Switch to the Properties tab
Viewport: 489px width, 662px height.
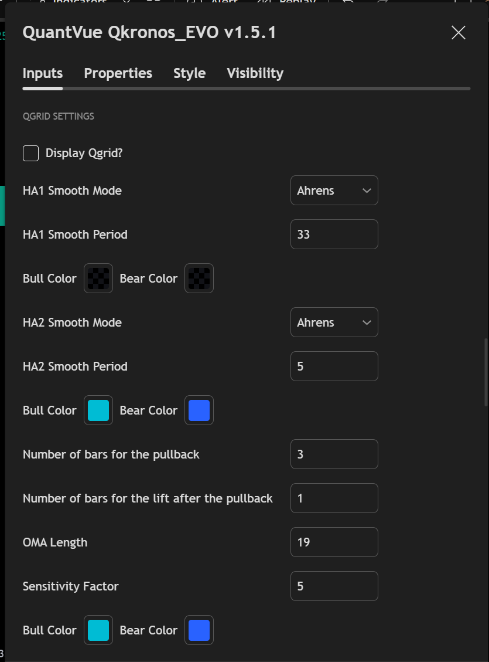[118, 73]
